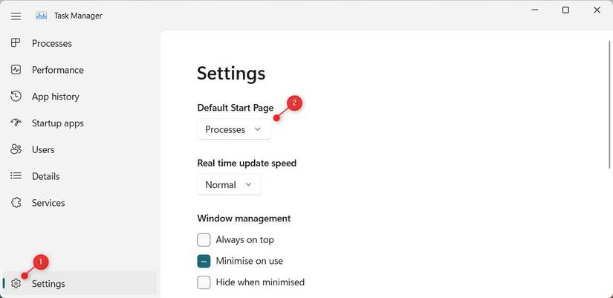613x298 pixels.
Task: Open the Default Start Page dropdown
Action: pyautogui.click(x=233, y=129)
